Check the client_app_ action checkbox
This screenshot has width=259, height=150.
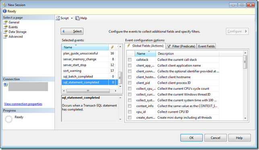[129, 65]
